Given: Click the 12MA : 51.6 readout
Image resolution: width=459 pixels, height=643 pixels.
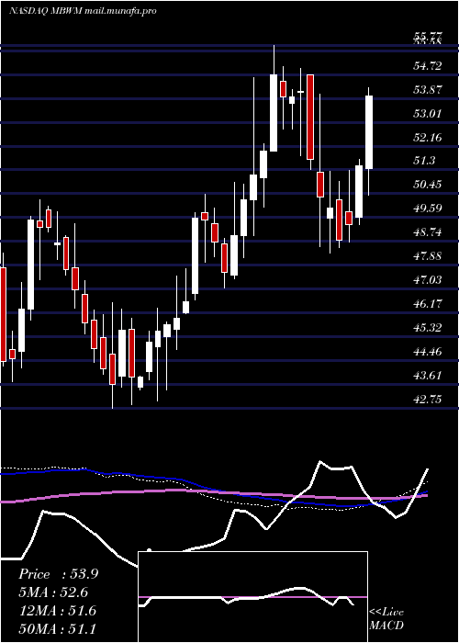Looking at the screenshot, I should click(x=58, y=611).
